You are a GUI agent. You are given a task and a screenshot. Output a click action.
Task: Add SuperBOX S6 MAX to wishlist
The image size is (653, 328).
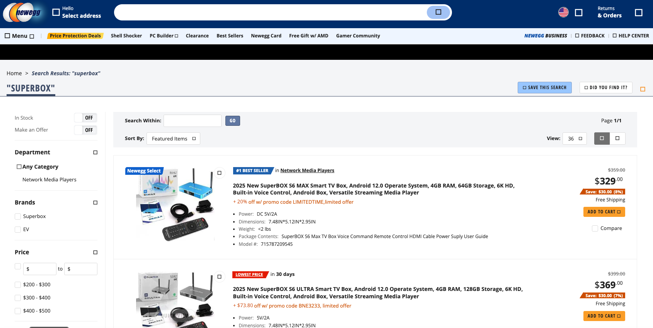click(219, 173)
